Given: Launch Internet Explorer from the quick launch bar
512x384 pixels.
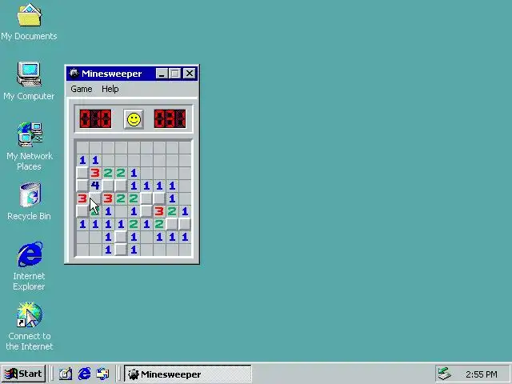Looking at the screenshot, I should click(x=84, y=374).
